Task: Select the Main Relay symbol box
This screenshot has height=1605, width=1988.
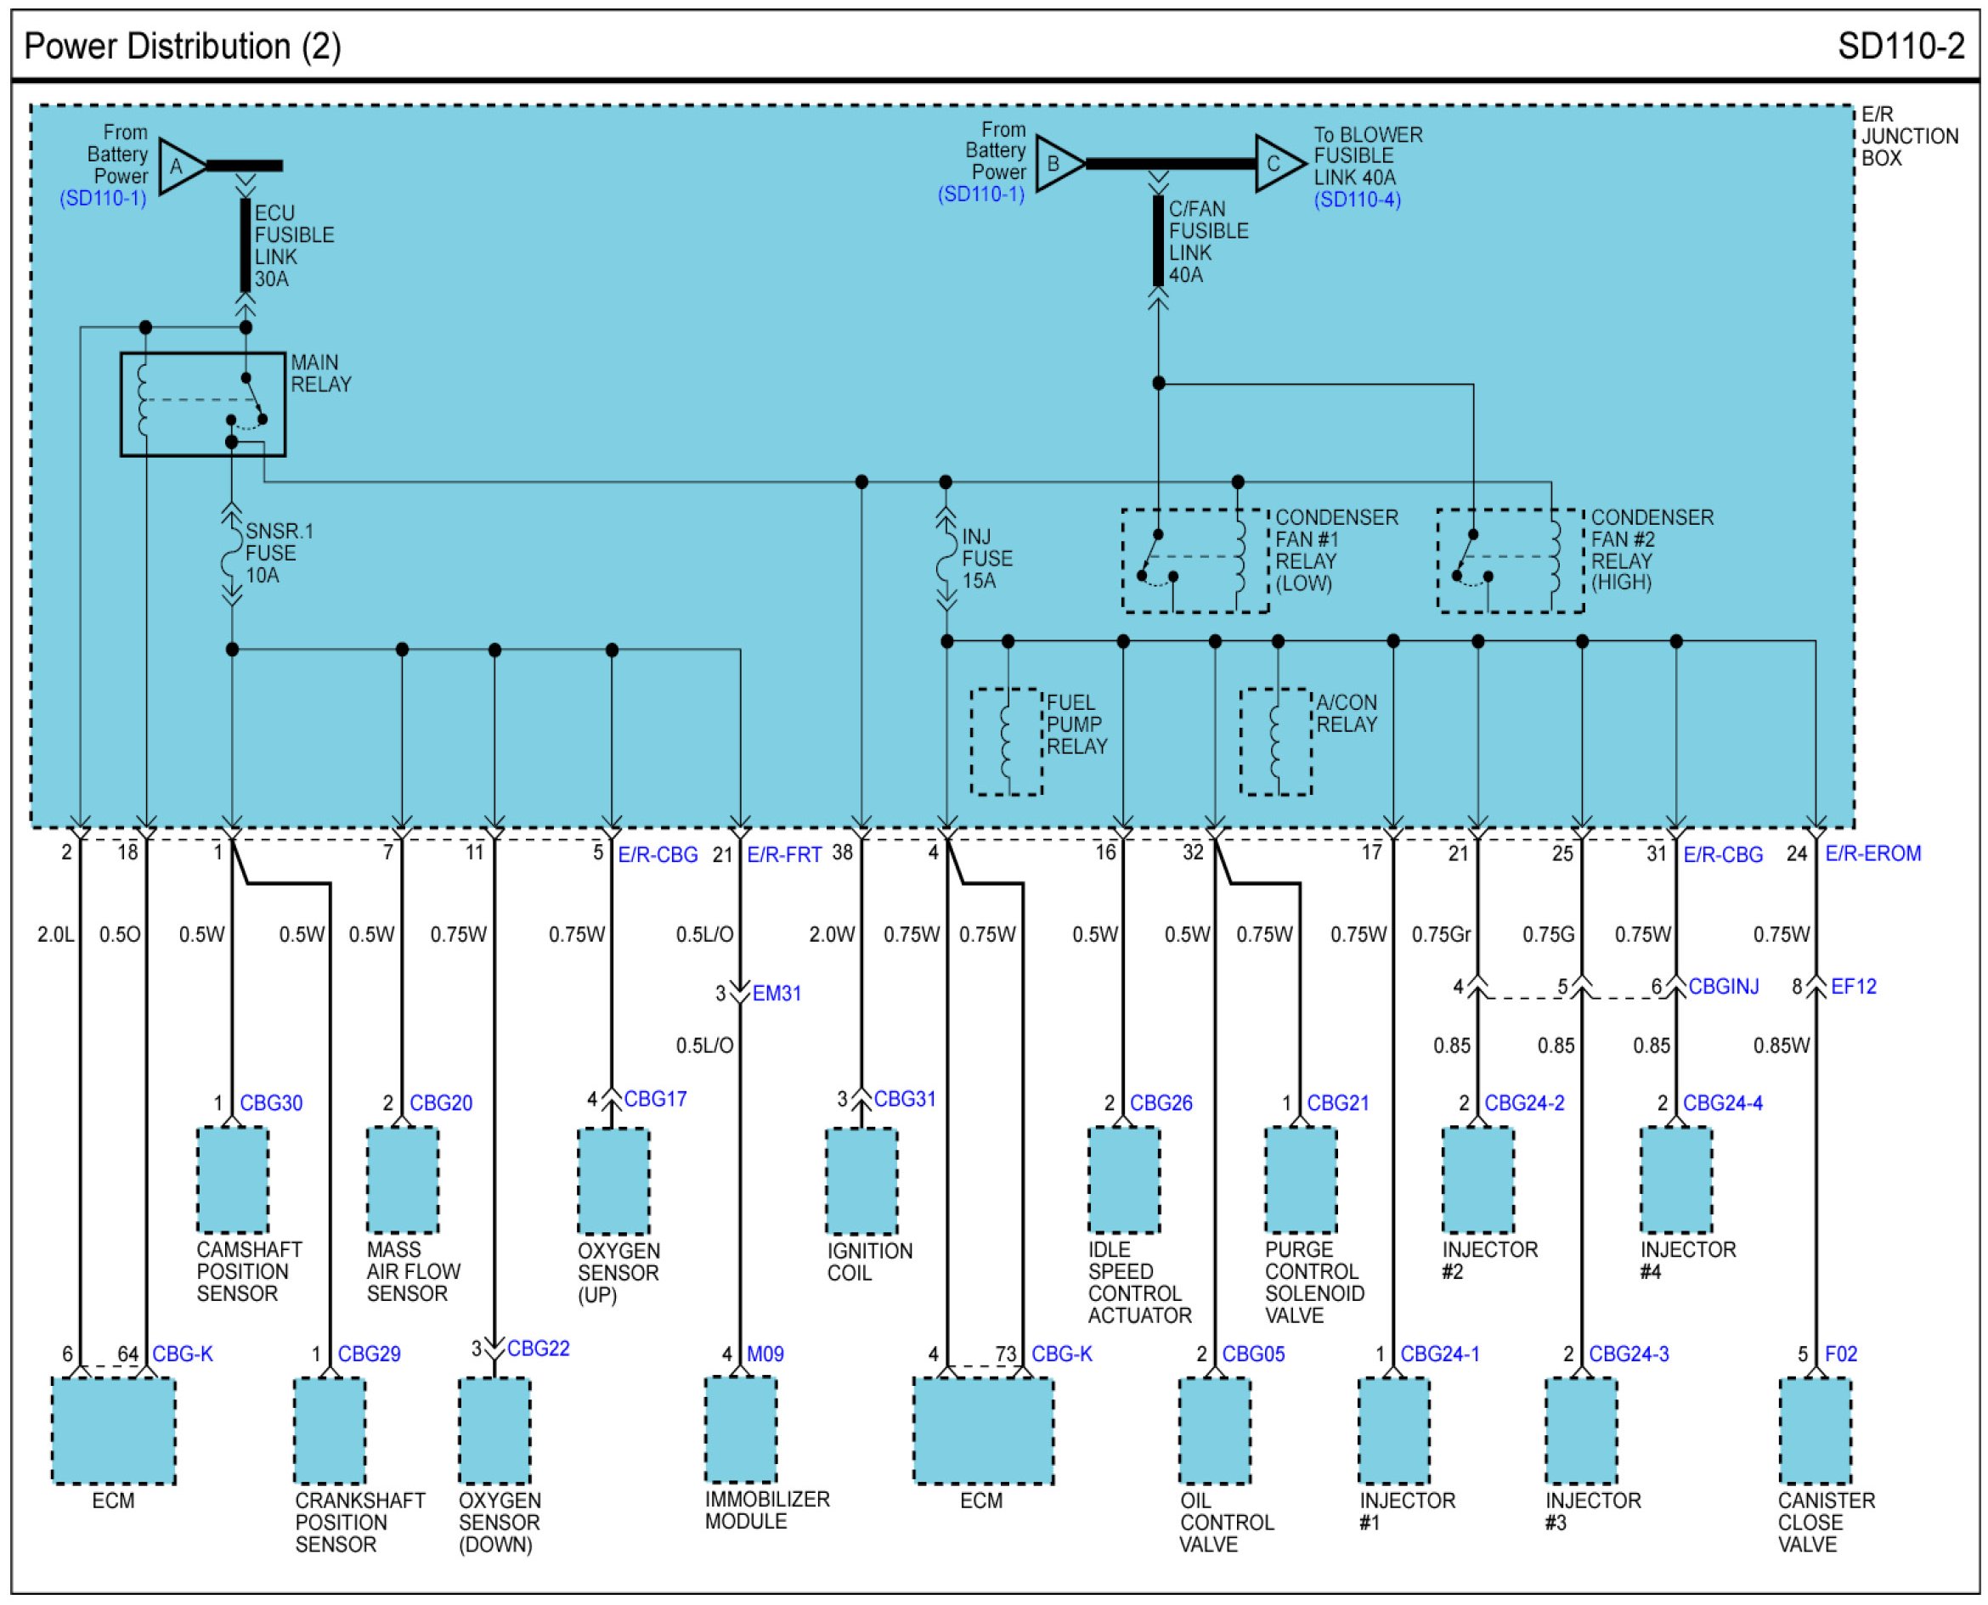Action: pos(202,405)
